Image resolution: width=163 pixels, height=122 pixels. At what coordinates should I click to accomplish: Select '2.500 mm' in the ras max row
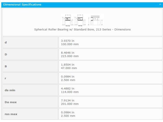point(68,116)
